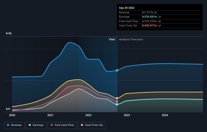Toggle the Earnings legend button
This screenshot has width=207, height=132.
[36, 125]
